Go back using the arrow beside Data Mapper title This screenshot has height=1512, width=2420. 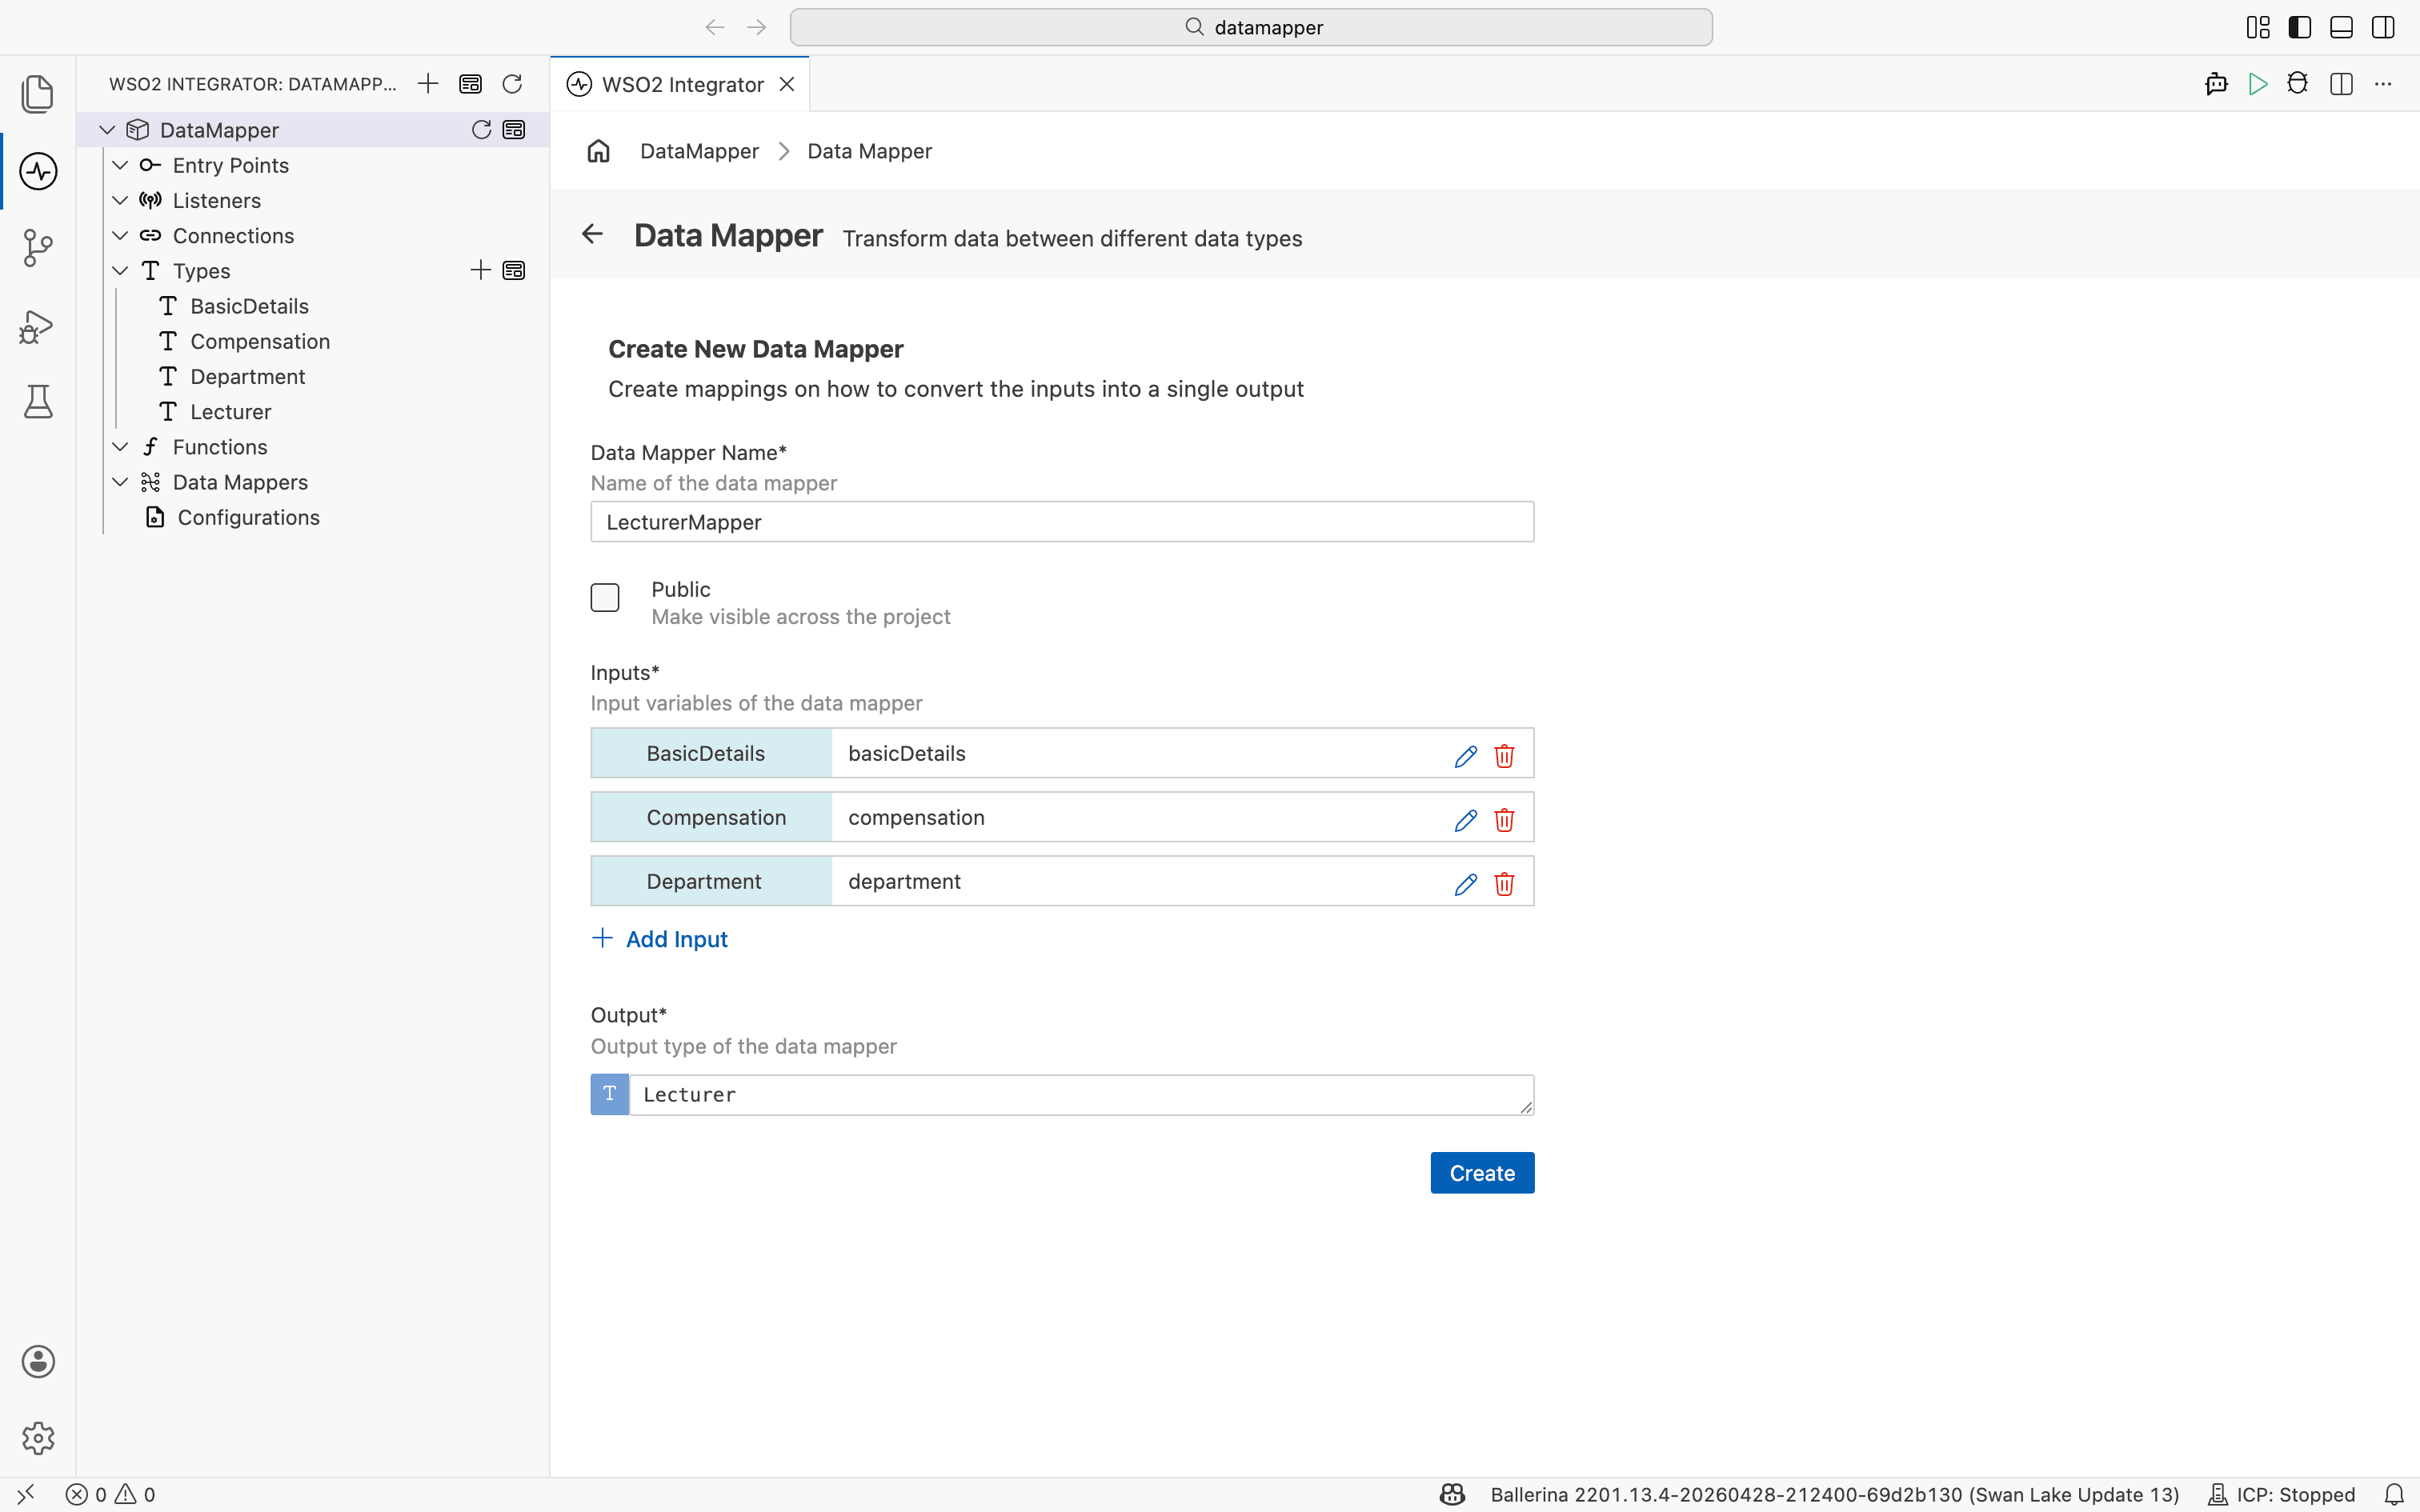coord(593,234)
